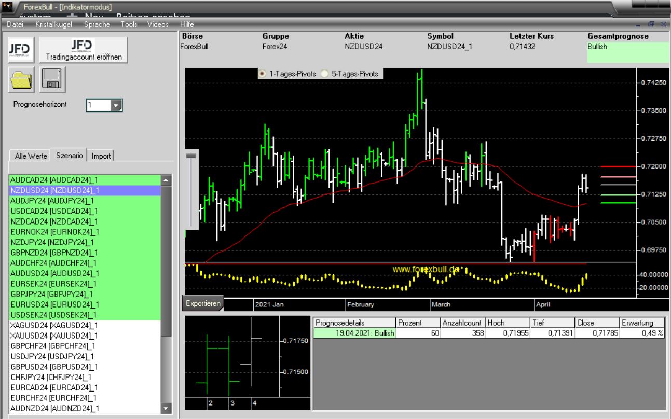Select USDCAD24 [USDCAD24]_1 in the list

pyautogui.click(x=85, y=211)
